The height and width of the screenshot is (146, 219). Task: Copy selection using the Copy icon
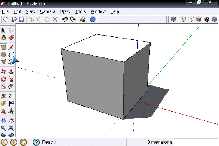pyautogui.click(x=40, y=20)
